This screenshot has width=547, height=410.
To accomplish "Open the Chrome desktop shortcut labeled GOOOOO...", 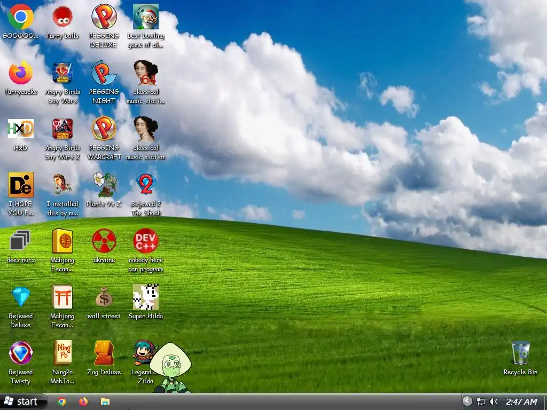I will [21, 17].
